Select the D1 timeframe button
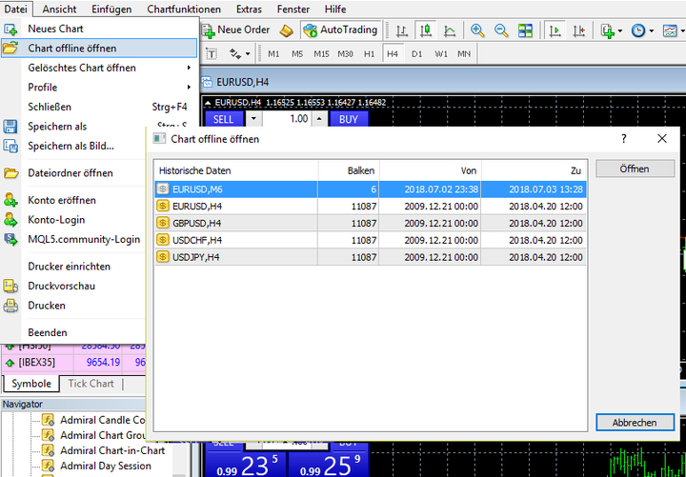The image size is (686, 477). (x=417, y=54)
